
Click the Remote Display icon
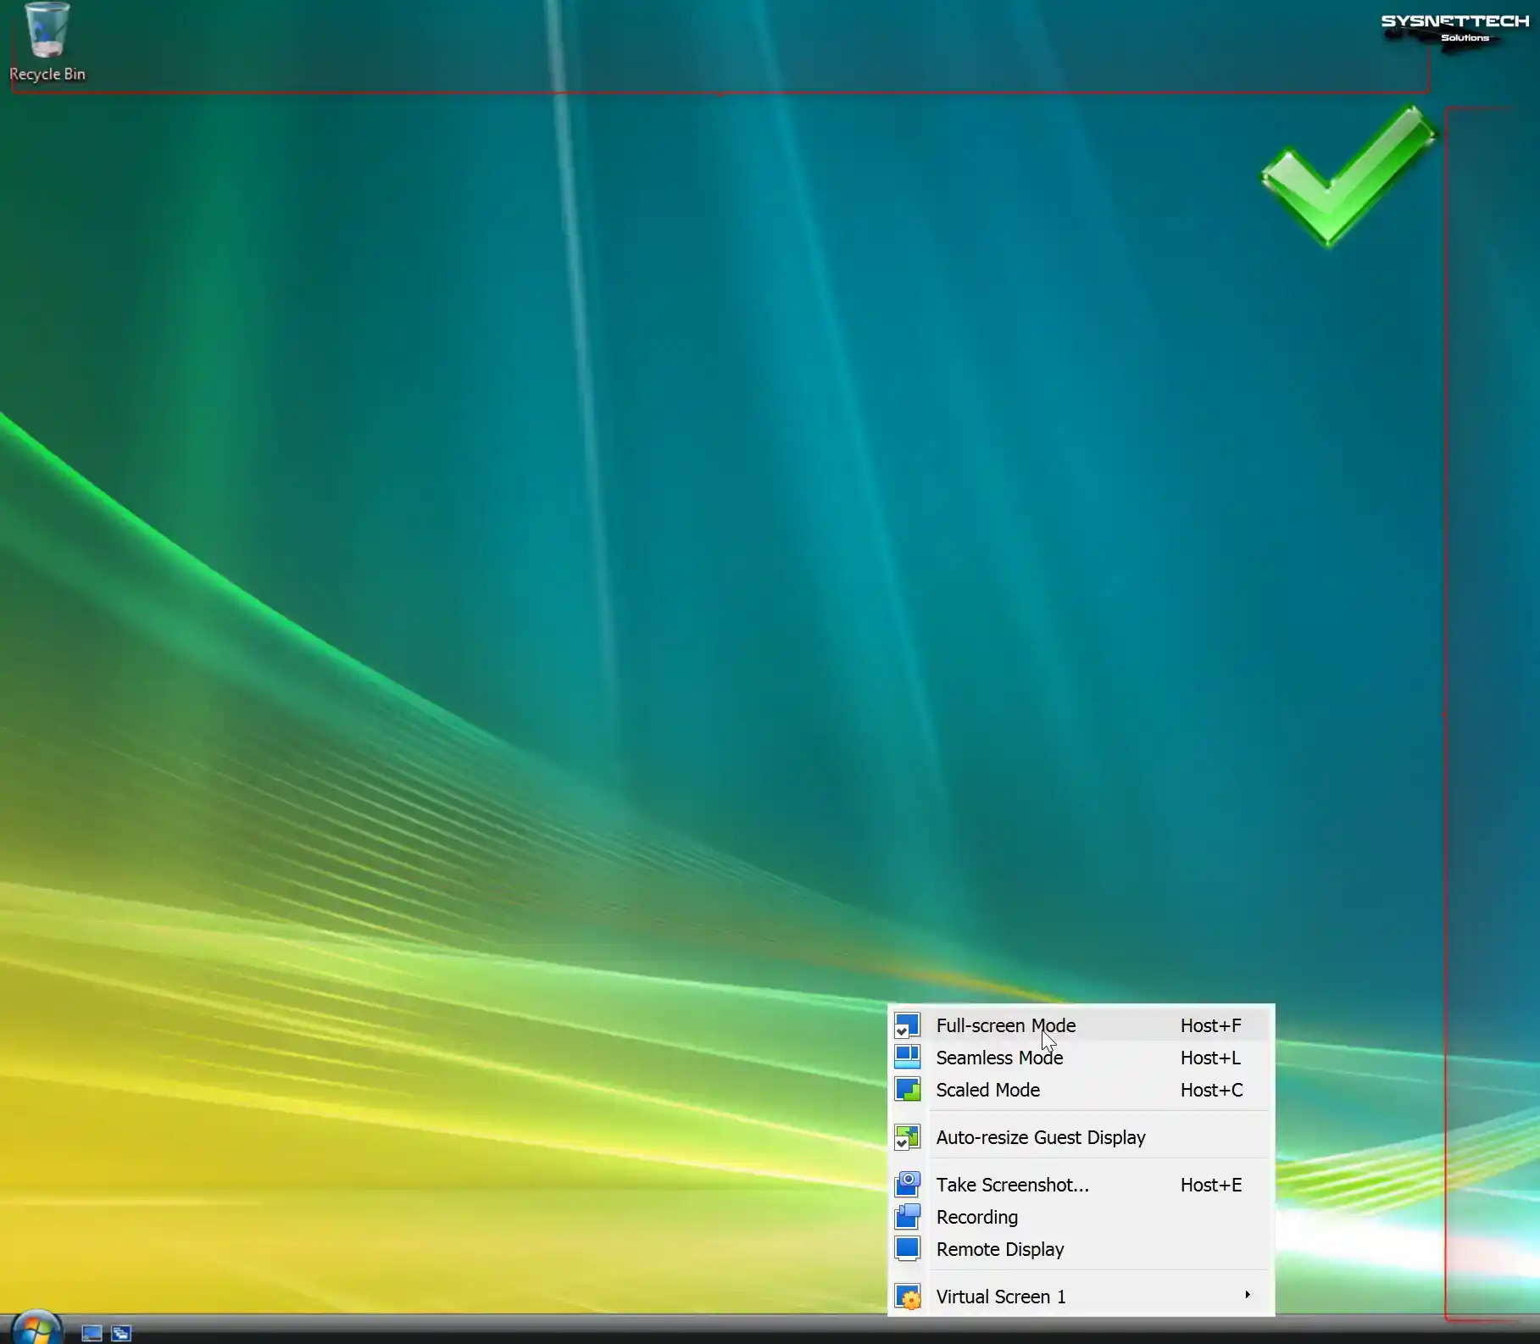point(908,1249)
